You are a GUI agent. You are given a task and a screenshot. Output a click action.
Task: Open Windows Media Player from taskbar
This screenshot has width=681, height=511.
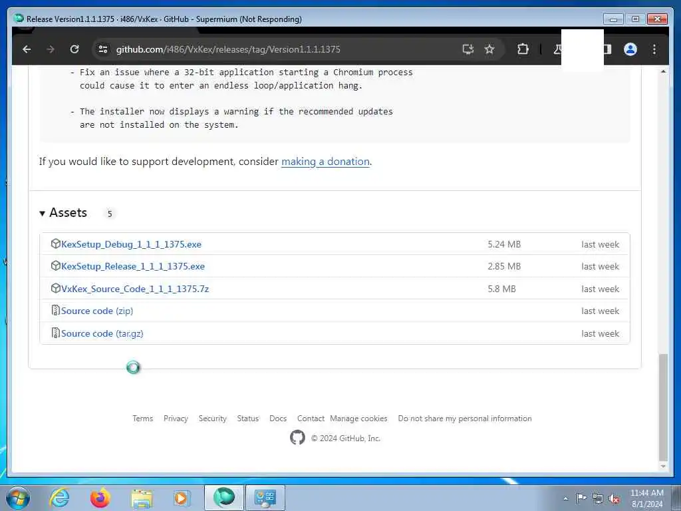(181, 498)
